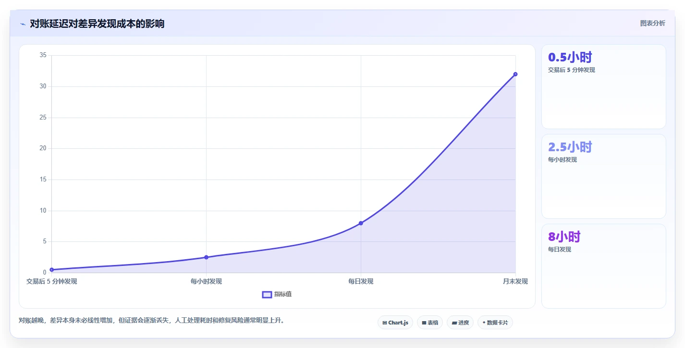Image resolution: width=685 pixels, height=348 pixels.
Task: Click y-axis tick value 10
Action: pos(43,211)
